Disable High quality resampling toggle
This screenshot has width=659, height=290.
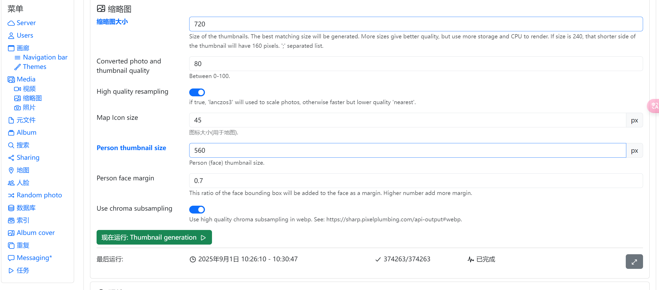(x=197, y=92)
